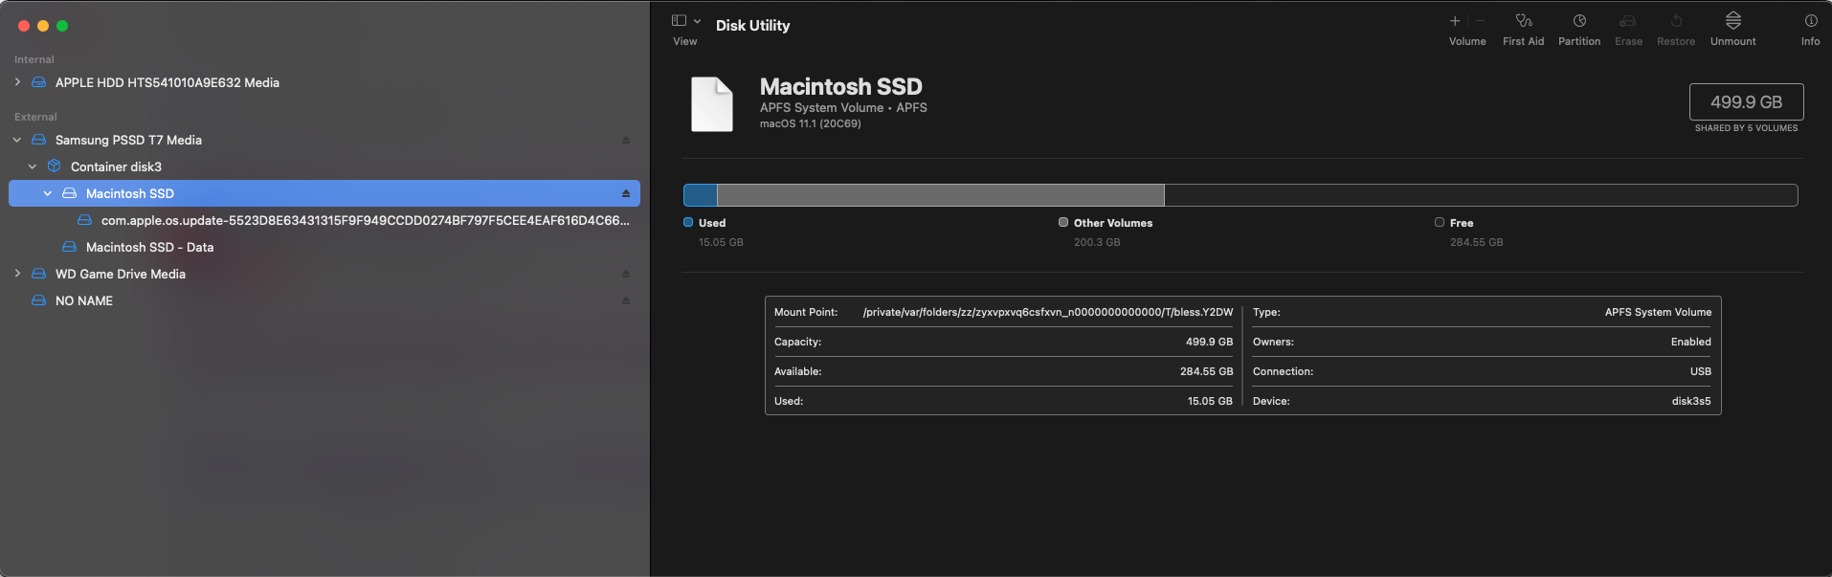1832x577 pixels.
Task: Collapse Samsung PSSD T7 Media
Action: tap(17, 140)
